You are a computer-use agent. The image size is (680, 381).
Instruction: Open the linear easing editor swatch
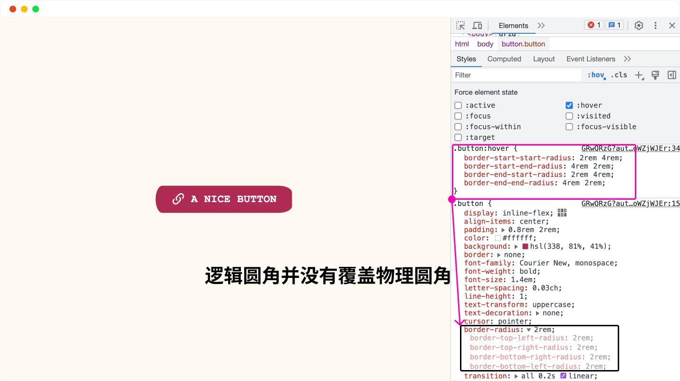[x=563, y=376]
